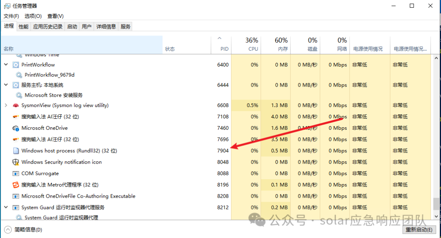This screenshot has width=441, height=238.
Task: Select the Windows host process (Rundll32) row
Action: coord(216,151)
